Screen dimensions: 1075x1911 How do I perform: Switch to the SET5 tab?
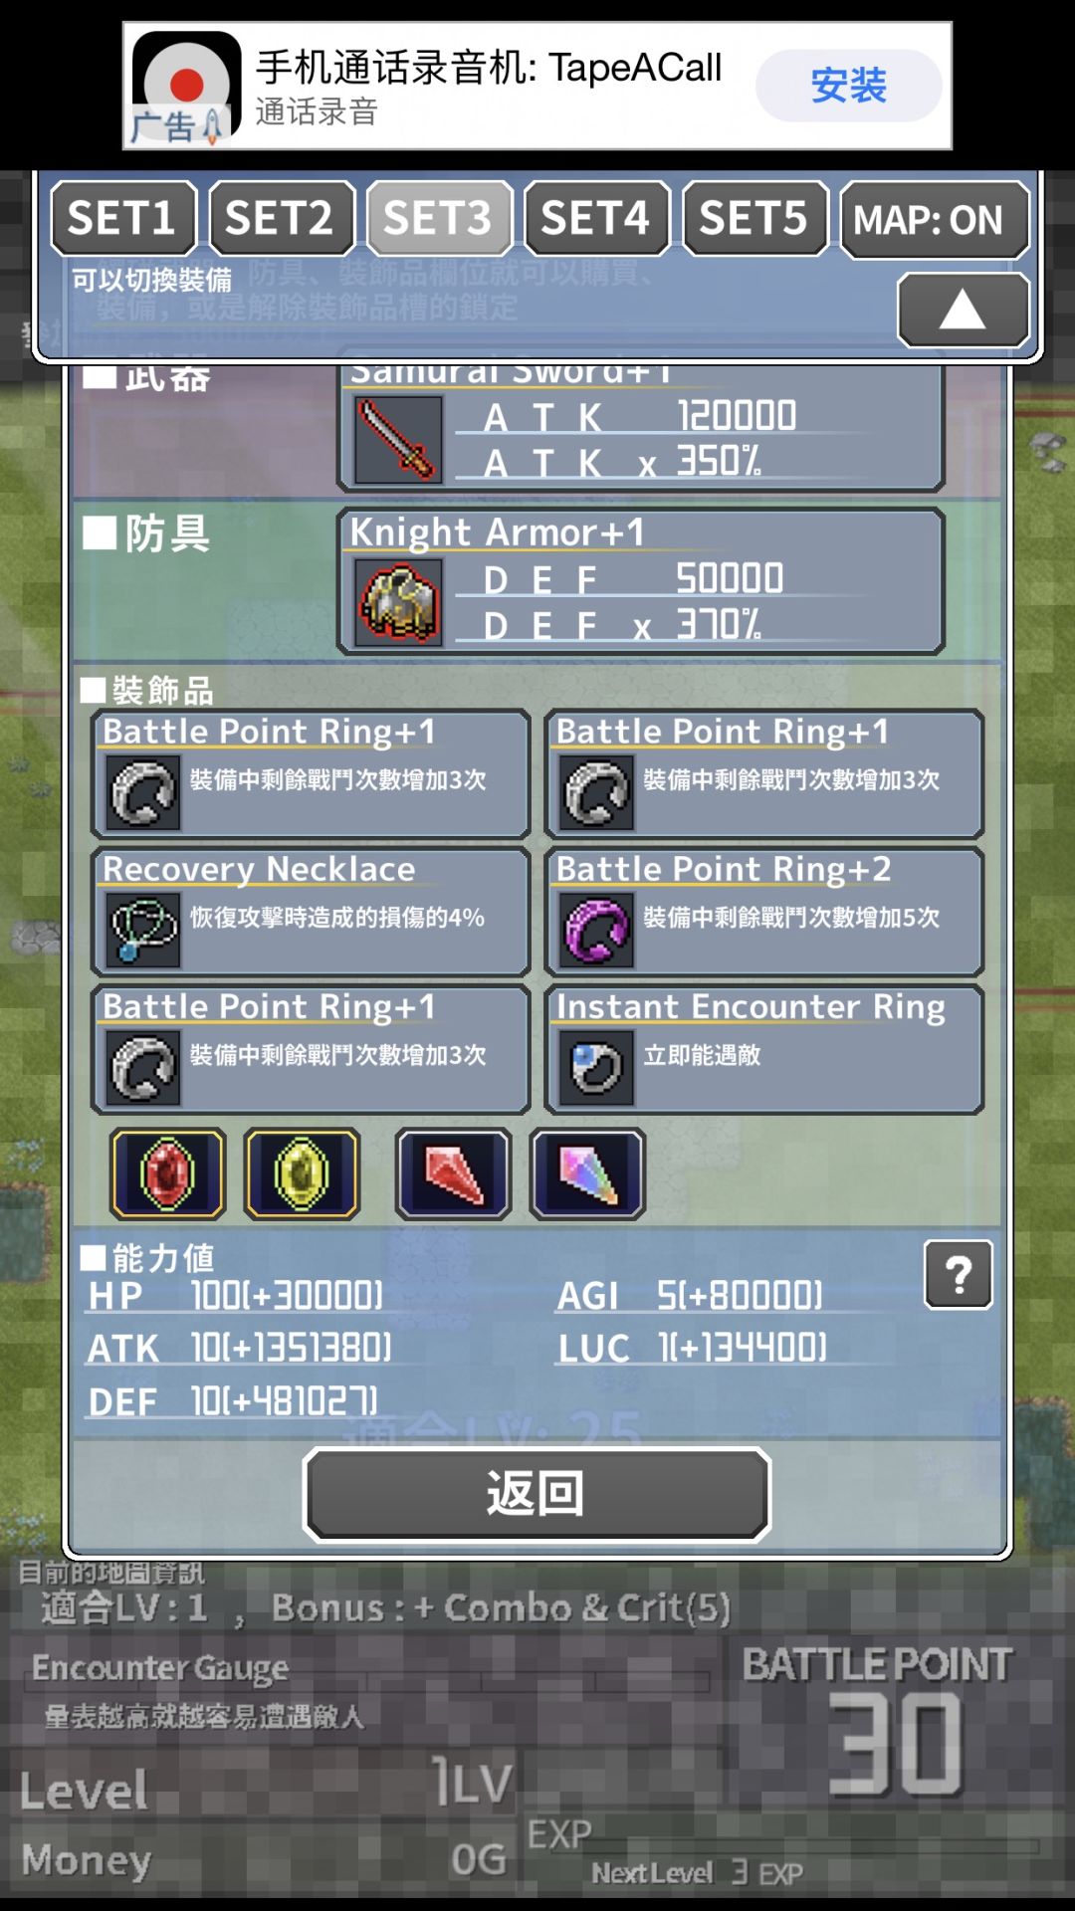[755, 218]
